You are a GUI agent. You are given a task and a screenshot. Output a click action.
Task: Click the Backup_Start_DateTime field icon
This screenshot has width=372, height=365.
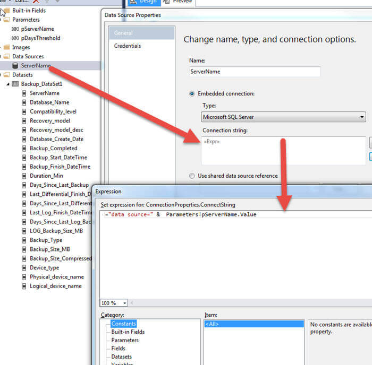24,158
